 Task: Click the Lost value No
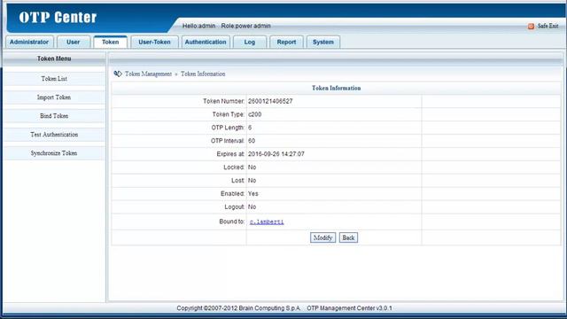[252, 181]
